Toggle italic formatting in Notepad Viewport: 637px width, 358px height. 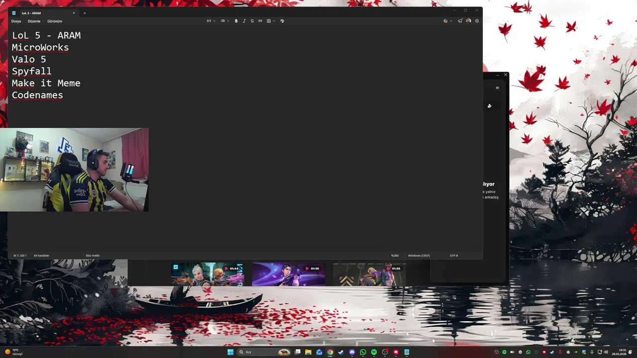[x=244, y=21]
